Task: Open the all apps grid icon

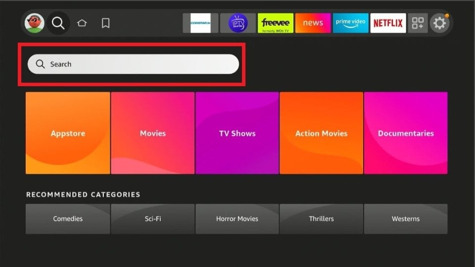Action: (x=418, y=23)
